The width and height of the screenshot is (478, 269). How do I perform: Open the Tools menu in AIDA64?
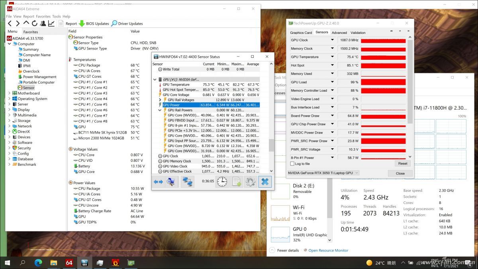coord(56,16)
